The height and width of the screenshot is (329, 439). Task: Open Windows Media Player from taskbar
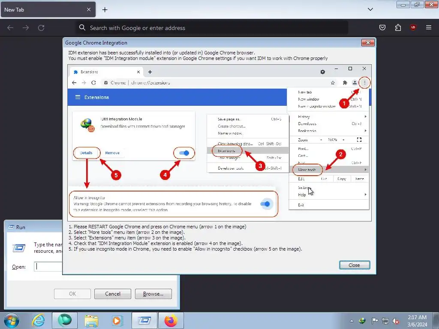coord(117,320)
